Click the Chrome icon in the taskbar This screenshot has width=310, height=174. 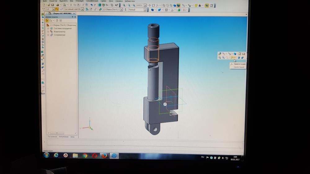85,155
